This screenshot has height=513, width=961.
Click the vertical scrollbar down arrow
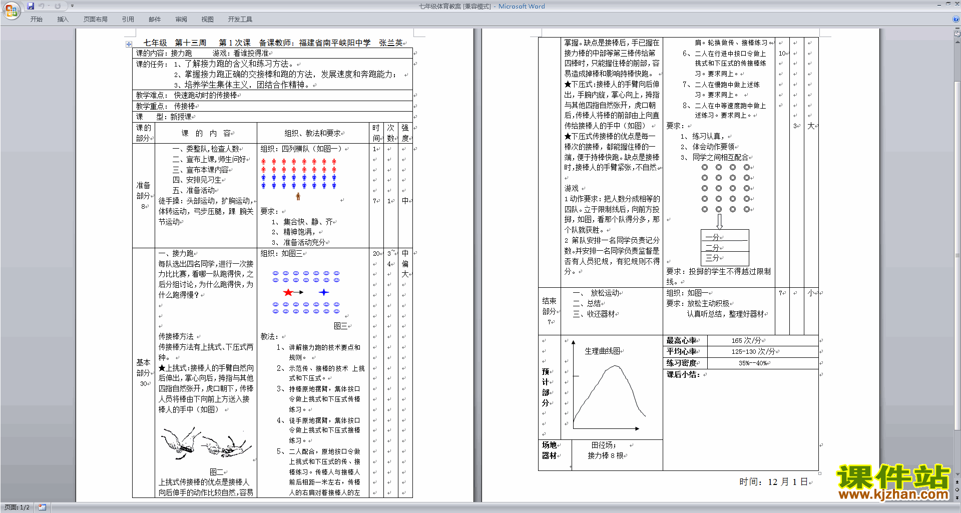957,474
